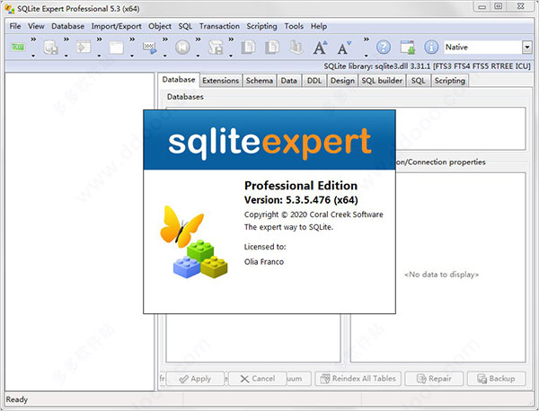This screenshot has height=411, width=539.
Task: Click the 'Copyright © 2020 Coral Creek Software' line
Action: (314, 214)
